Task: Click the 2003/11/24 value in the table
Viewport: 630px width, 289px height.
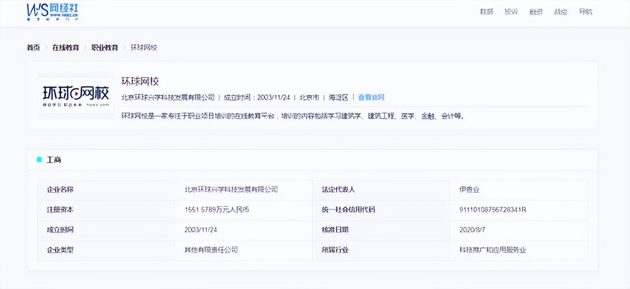Action: [200, 229]
